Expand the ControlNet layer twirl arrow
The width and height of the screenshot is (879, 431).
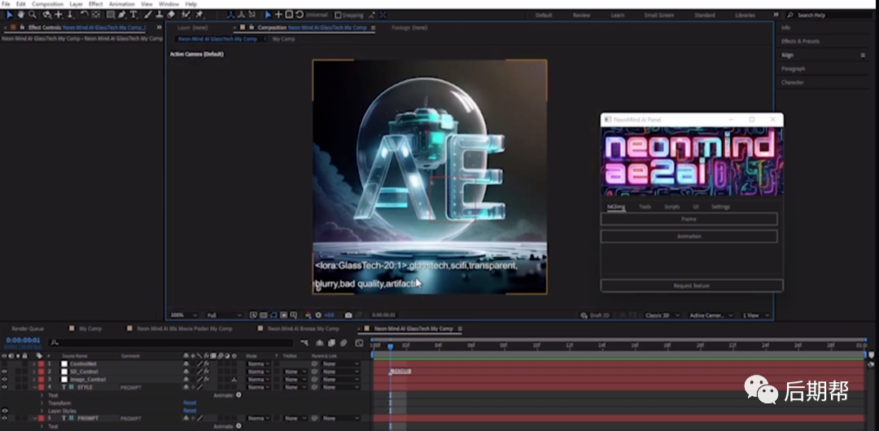coord(33,363)
